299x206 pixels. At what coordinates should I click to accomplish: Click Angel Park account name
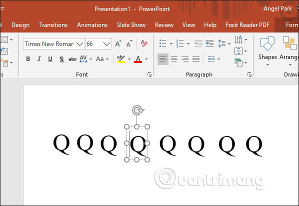click(277, 8)
